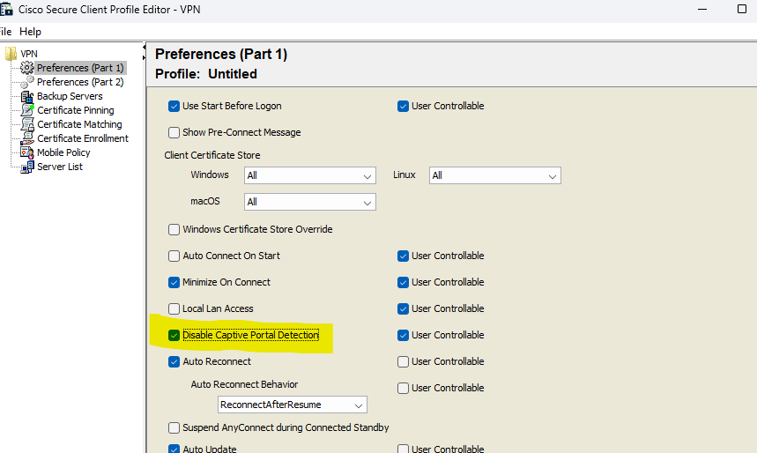
Task: Toggle Use Start Before Logon checkbox
Action: tap(174, 106)
